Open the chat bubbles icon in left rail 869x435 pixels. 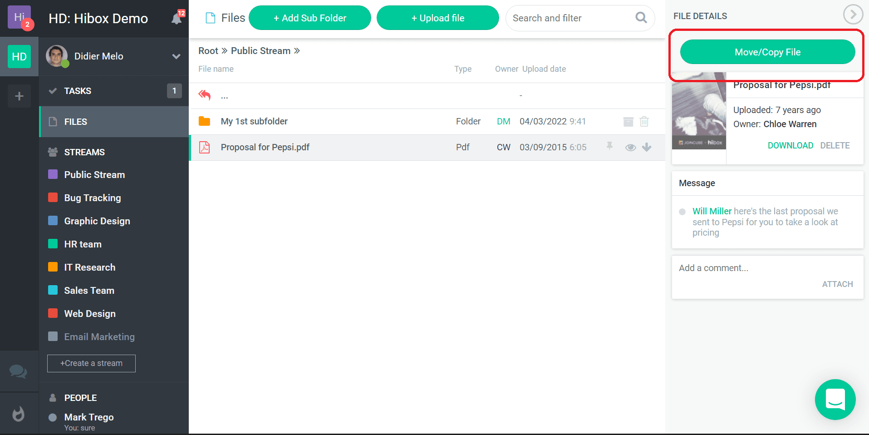[19, 371]
